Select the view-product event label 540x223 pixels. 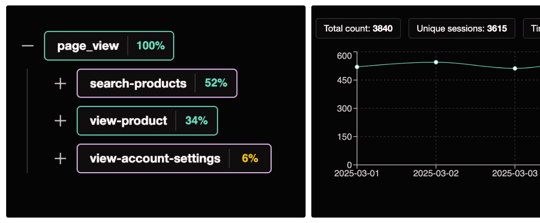[128, 121]
